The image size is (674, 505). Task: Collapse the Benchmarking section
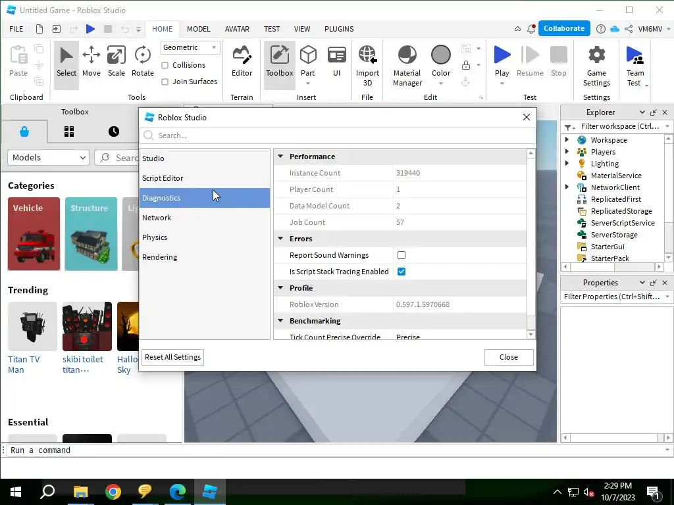click(x=280, y=321)
